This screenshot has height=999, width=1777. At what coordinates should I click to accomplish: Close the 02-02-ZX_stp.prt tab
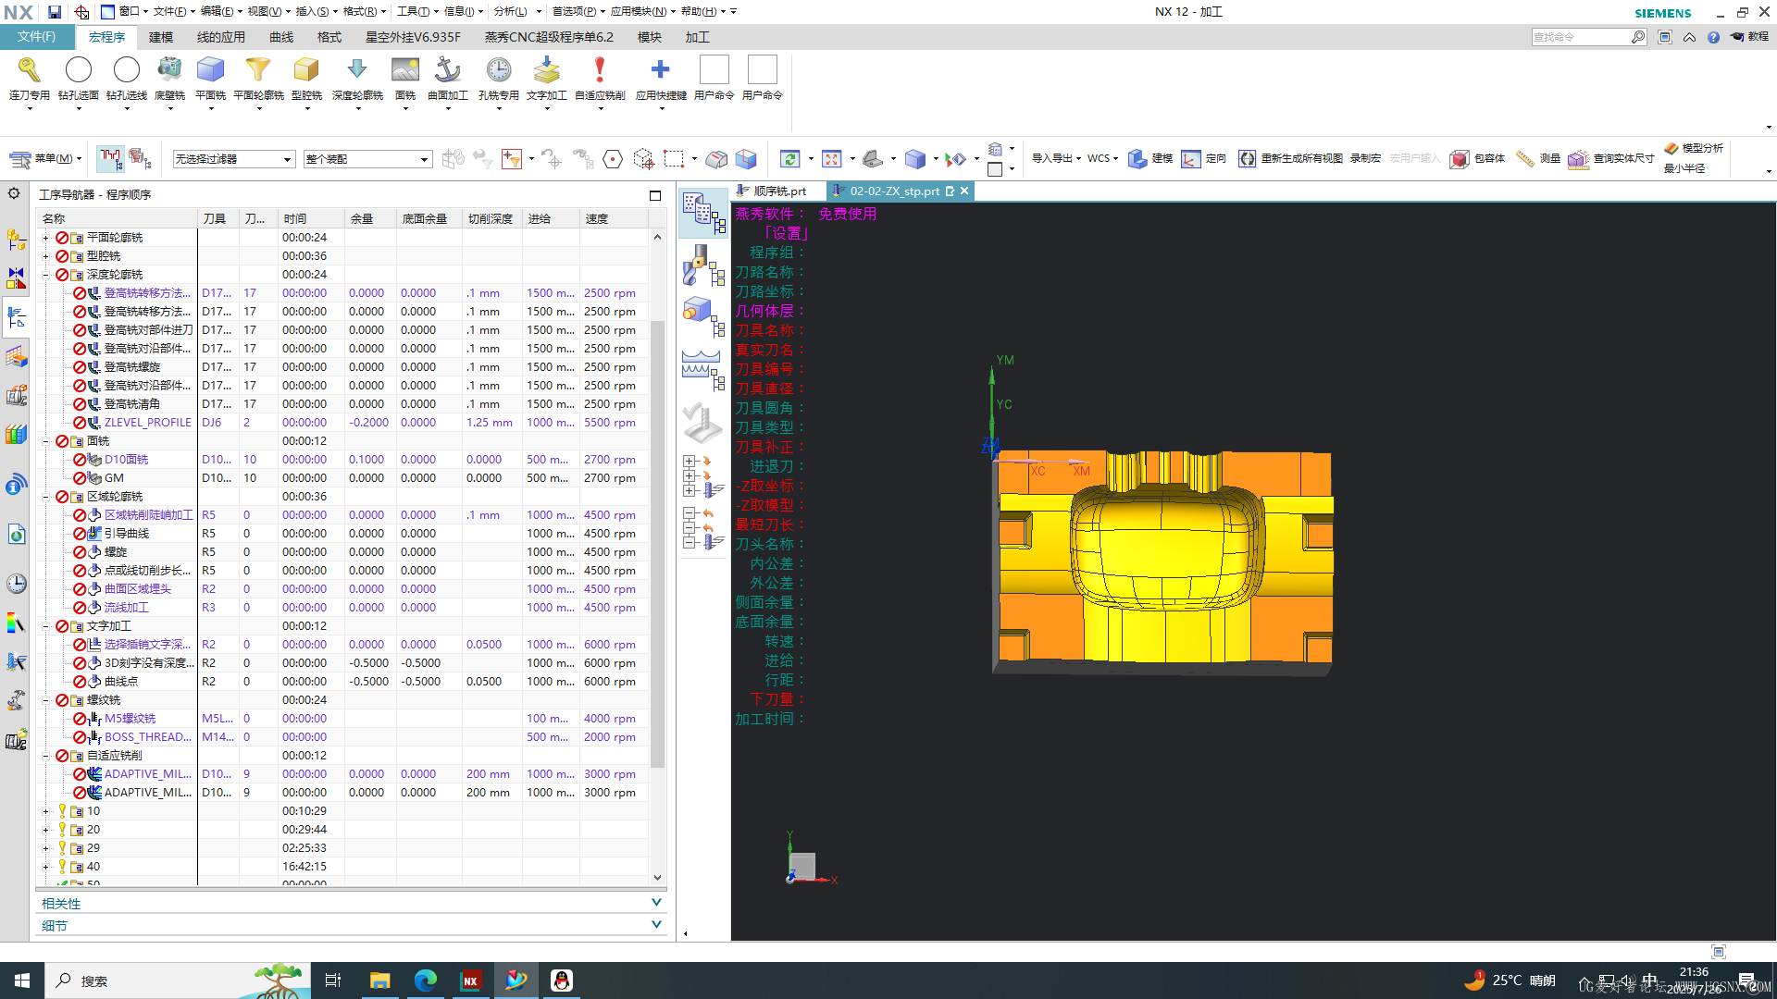click(964, 191)
